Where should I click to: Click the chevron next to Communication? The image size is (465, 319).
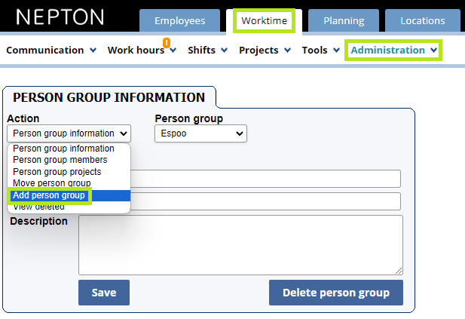tap(93, 50)
